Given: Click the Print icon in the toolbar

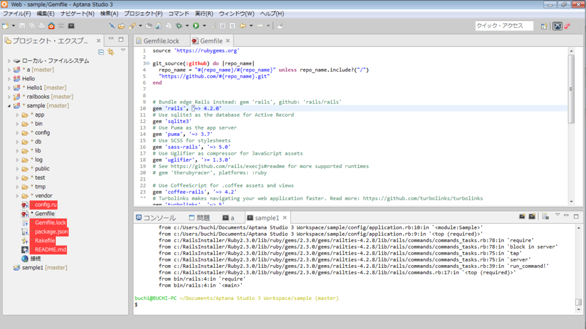Looking at the screenshot, I should 41,26.
